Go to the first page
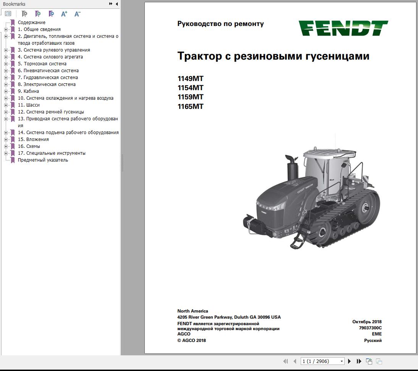The width and height of the screenshot is (418, 371). 285,361
